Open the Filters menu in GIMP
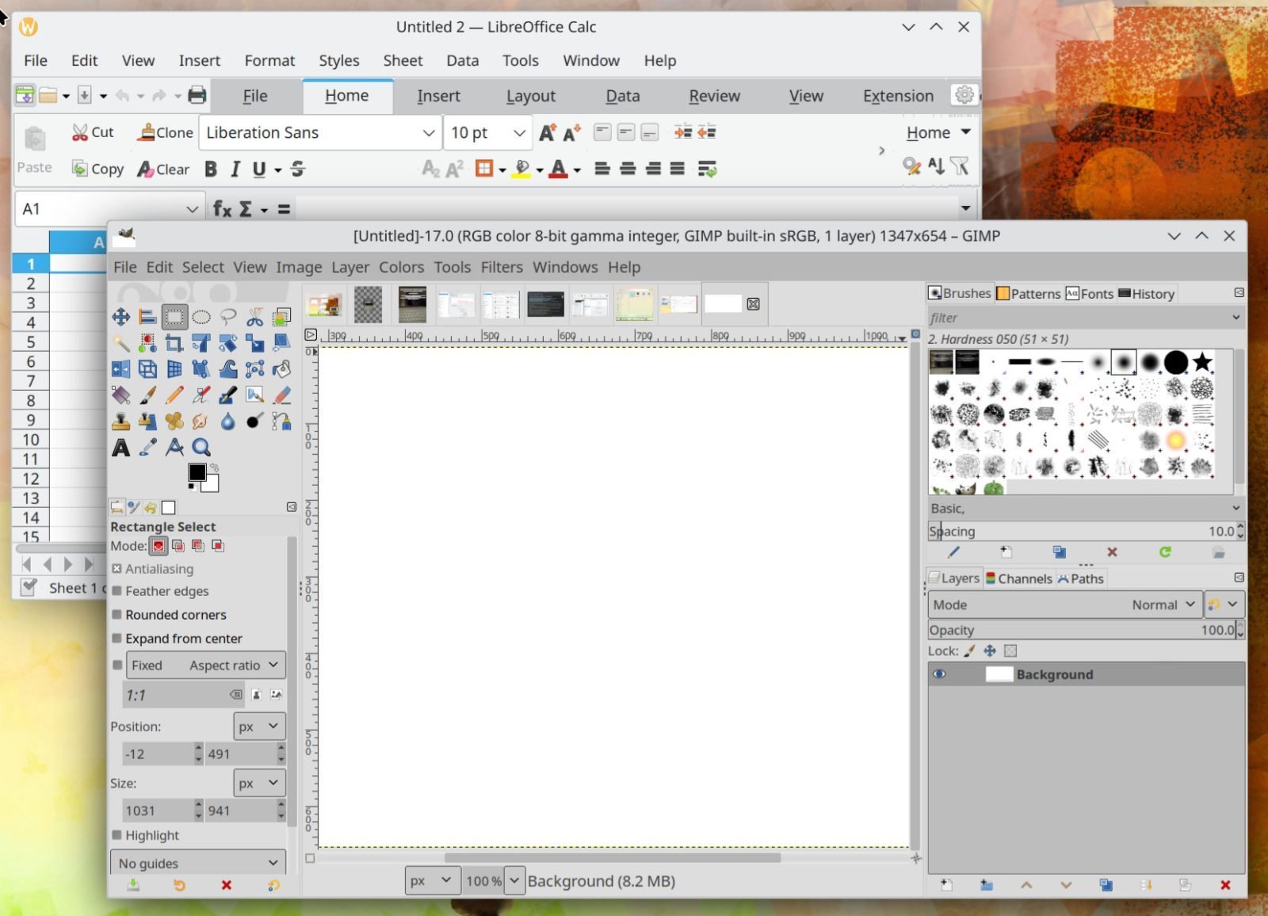This screenshot has height=916, width=1268. (501, 267)
